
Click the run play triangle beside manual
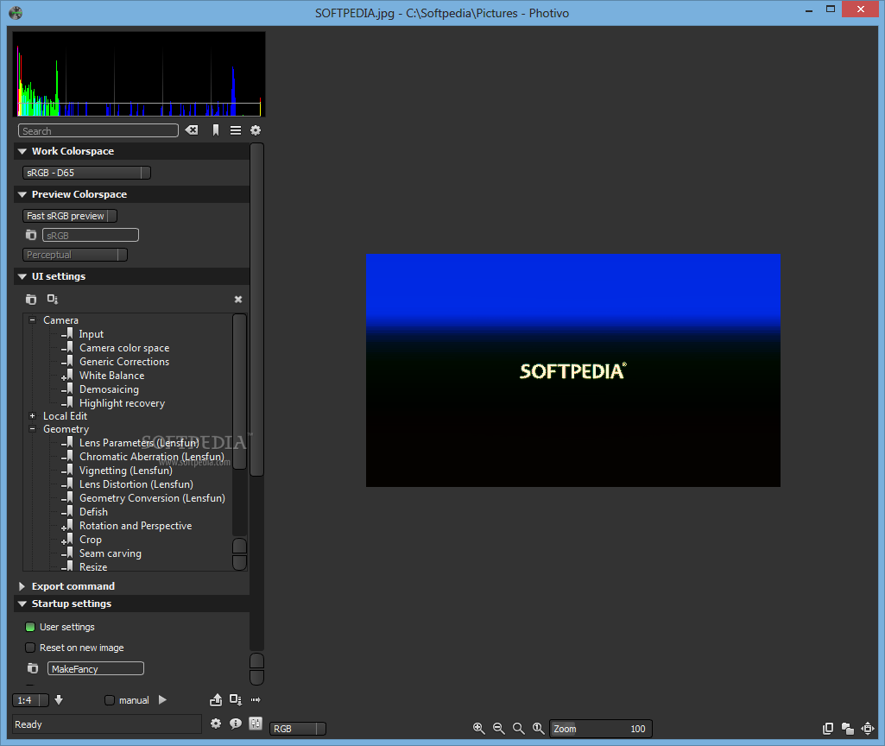point(162,699)
